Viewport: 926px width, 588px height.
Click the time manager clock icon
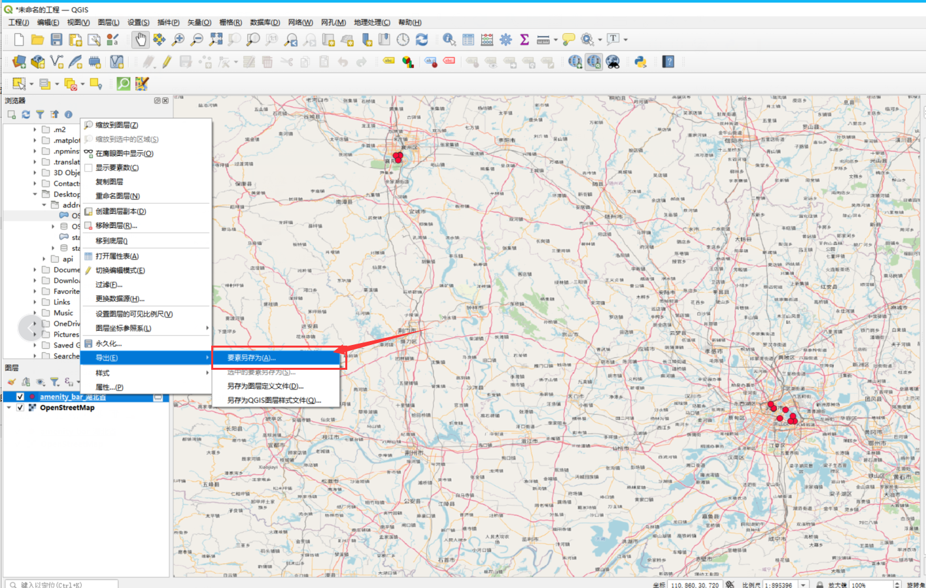pyautogui.click(x=403, y=40)
